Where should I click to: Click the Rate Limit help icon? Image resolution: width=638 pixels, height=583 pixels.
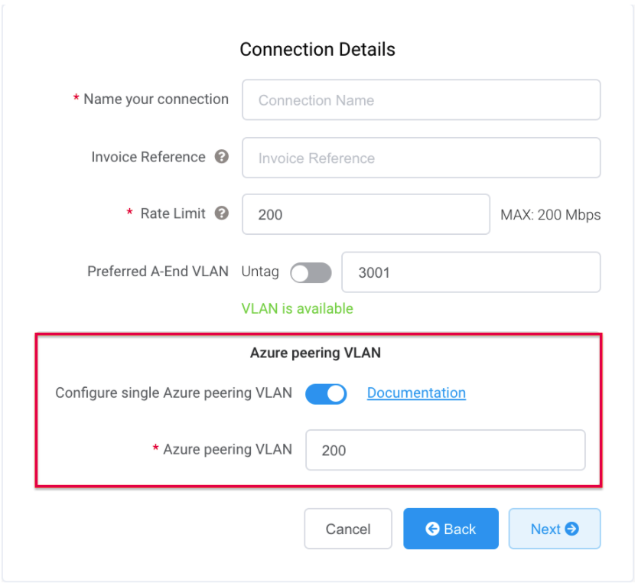(222, 213)
